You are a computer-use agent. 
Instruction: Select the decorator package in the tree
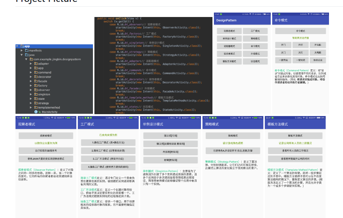pos(45,77)
